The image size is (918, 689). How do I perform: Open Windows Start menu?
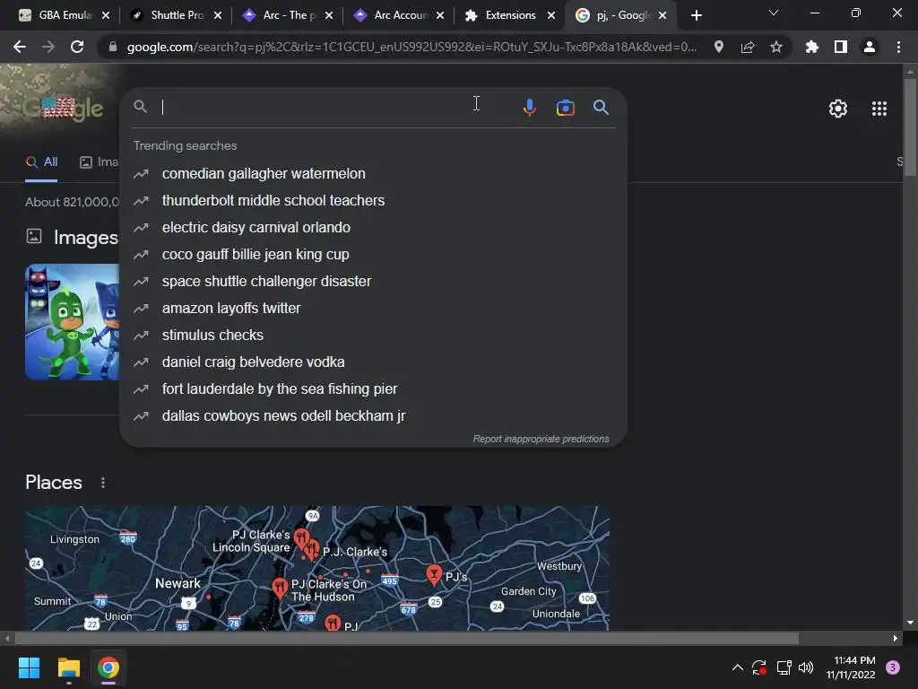coord(29,667)
